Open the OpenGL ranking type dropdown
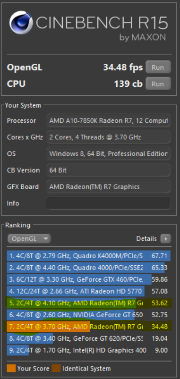Image resolution: width=180 pixels, height=379 pixels. 29,239
